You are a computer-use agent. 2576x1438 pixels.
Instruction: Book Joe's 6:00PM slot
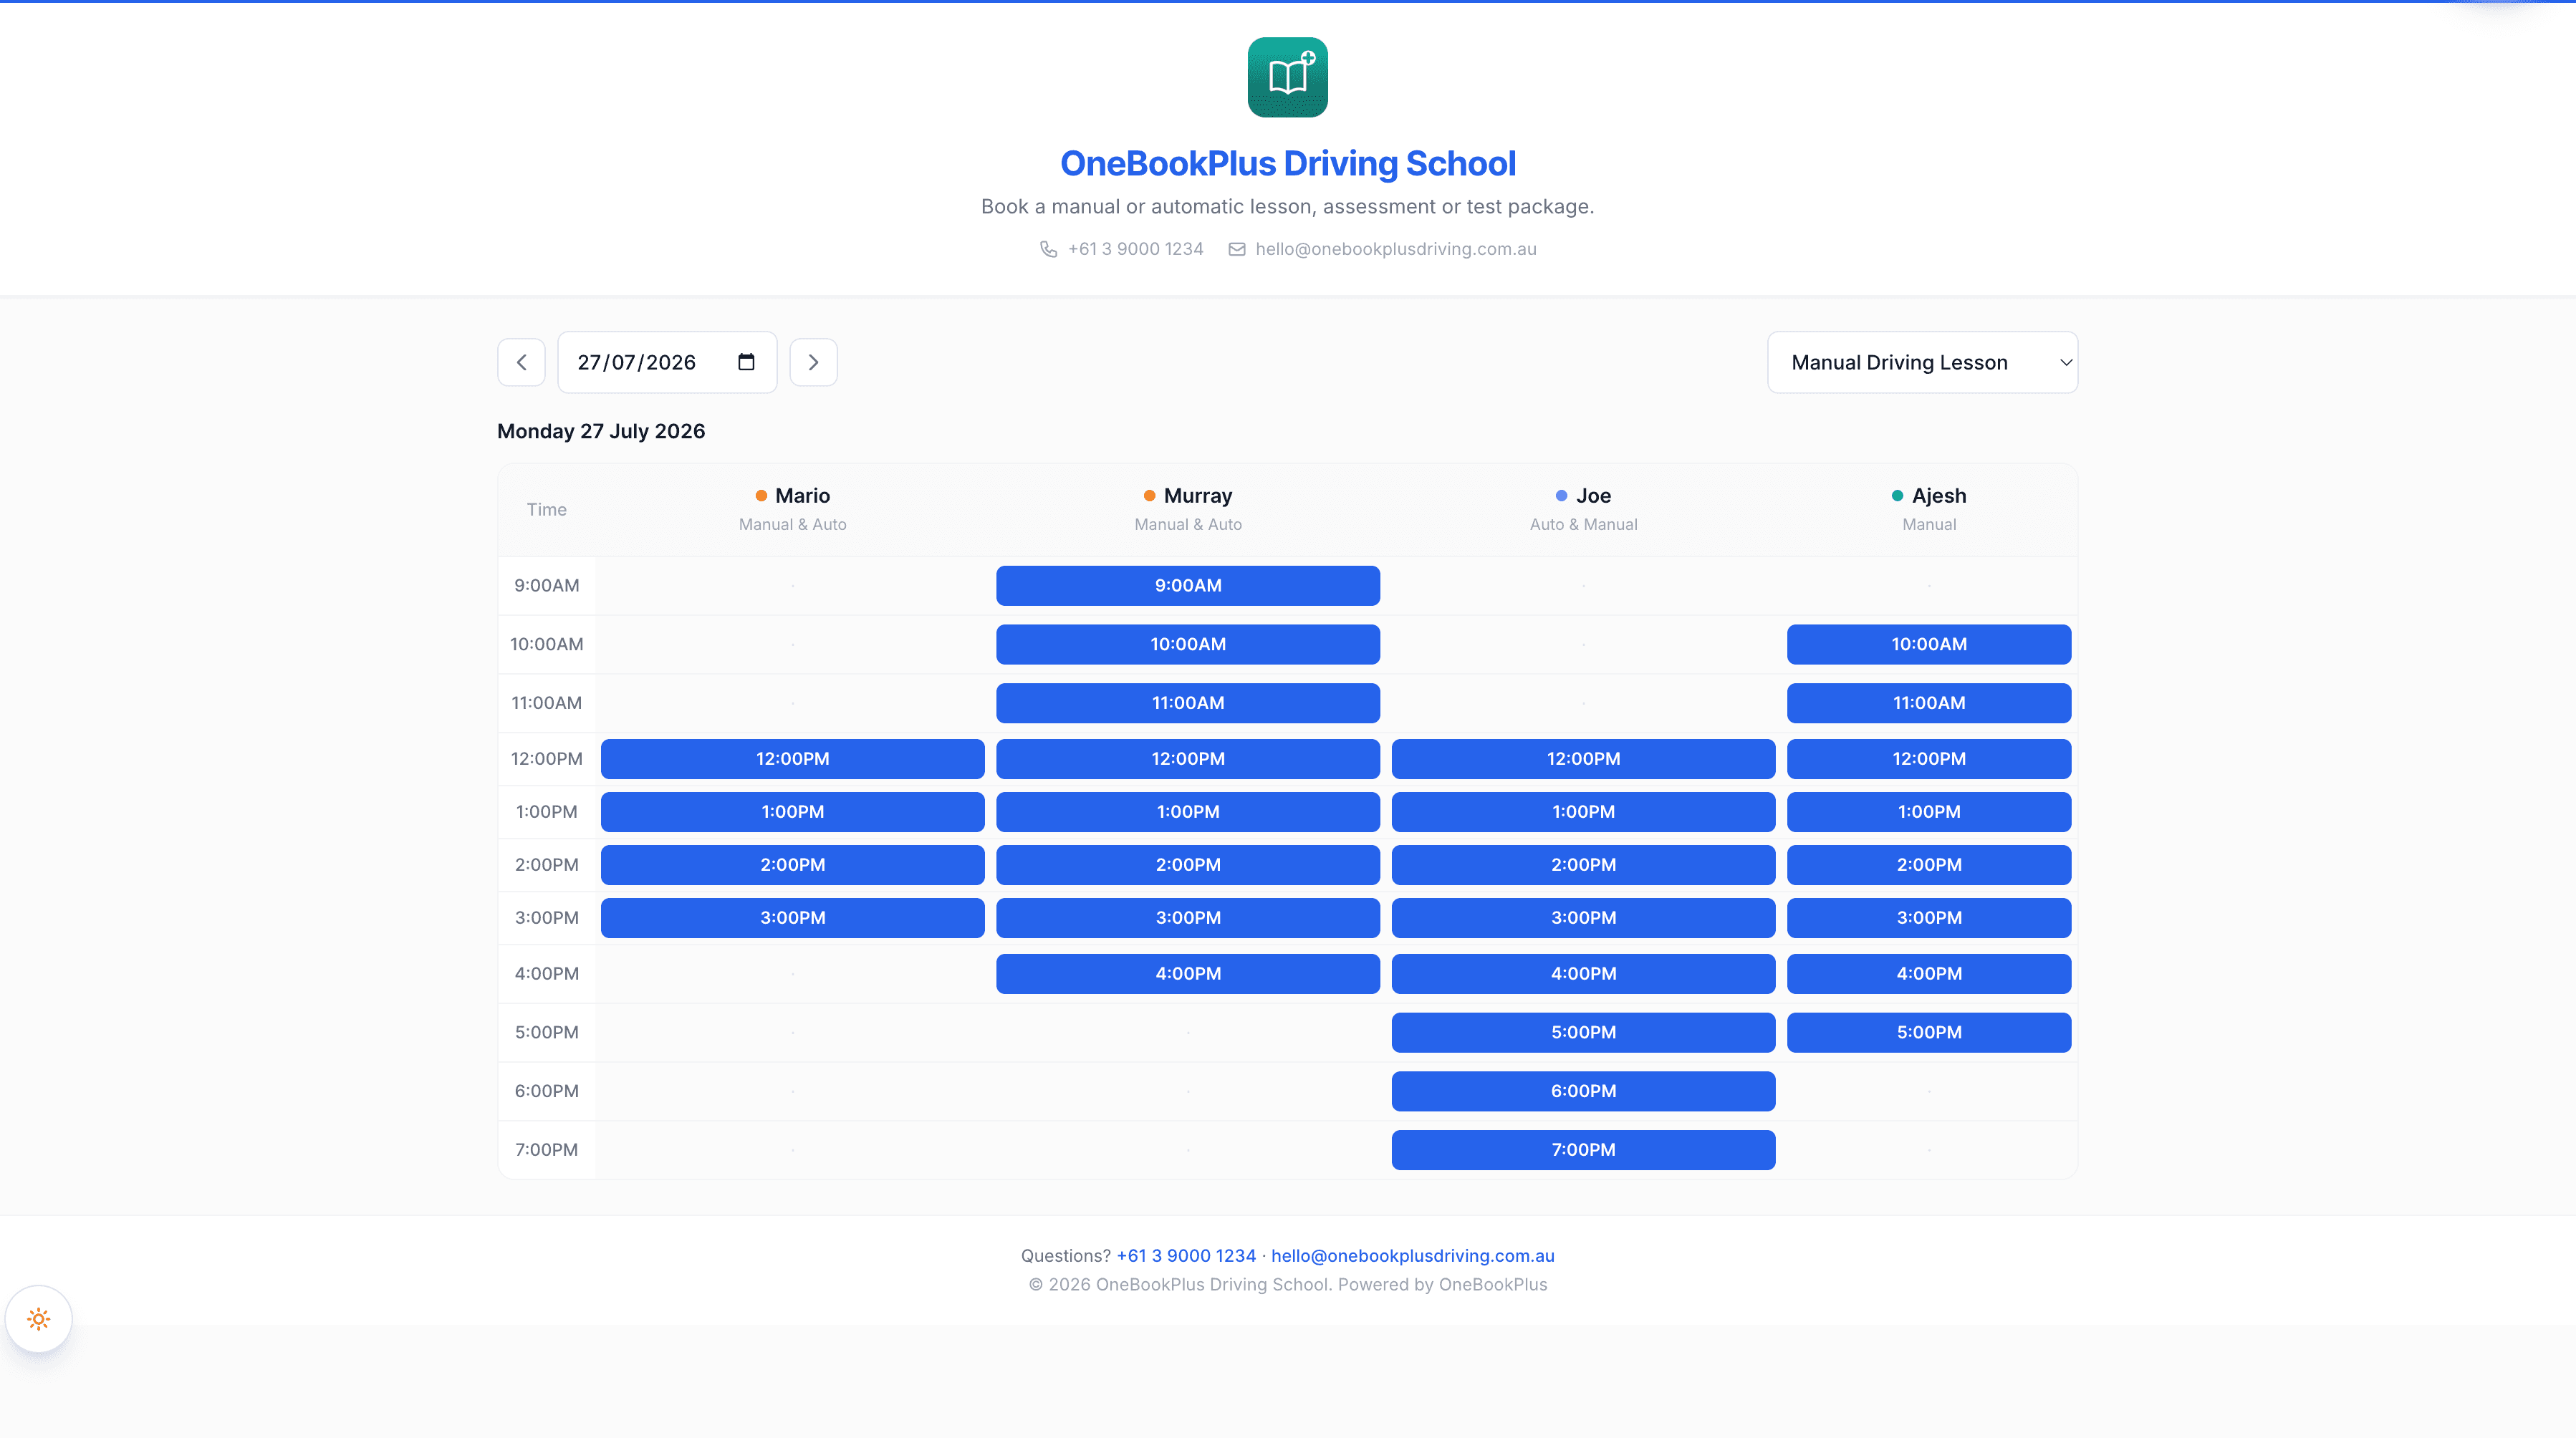tap(1583, 1091)
